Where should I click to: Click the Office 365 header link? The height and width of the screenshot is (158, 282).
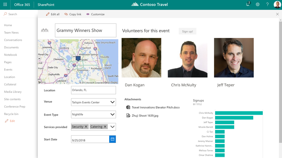[x=22, y=5]
